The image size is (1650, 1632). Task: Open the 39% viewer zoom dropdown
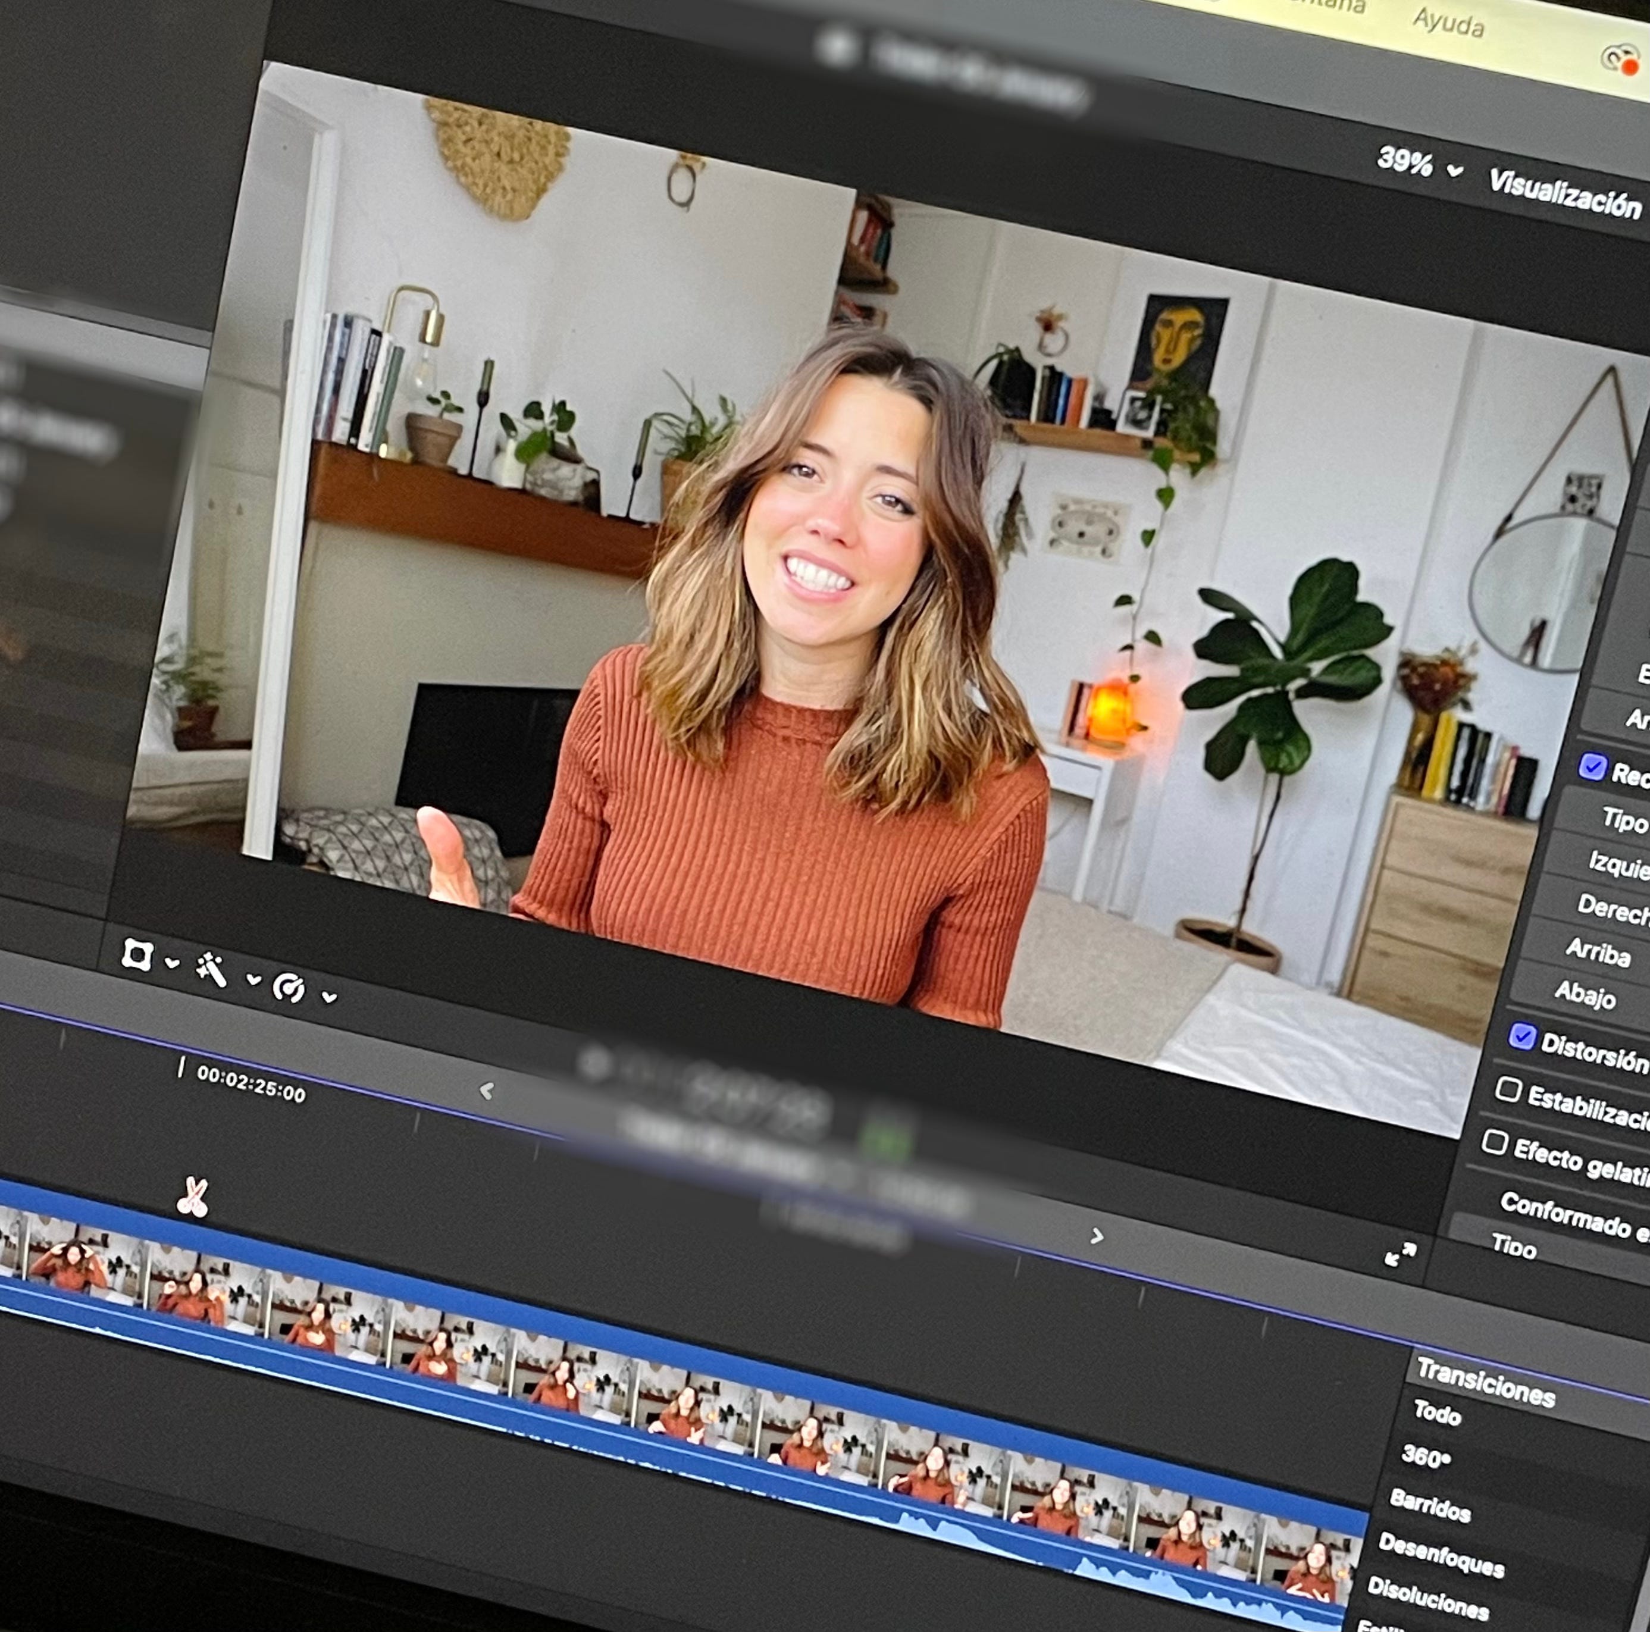1420,162
